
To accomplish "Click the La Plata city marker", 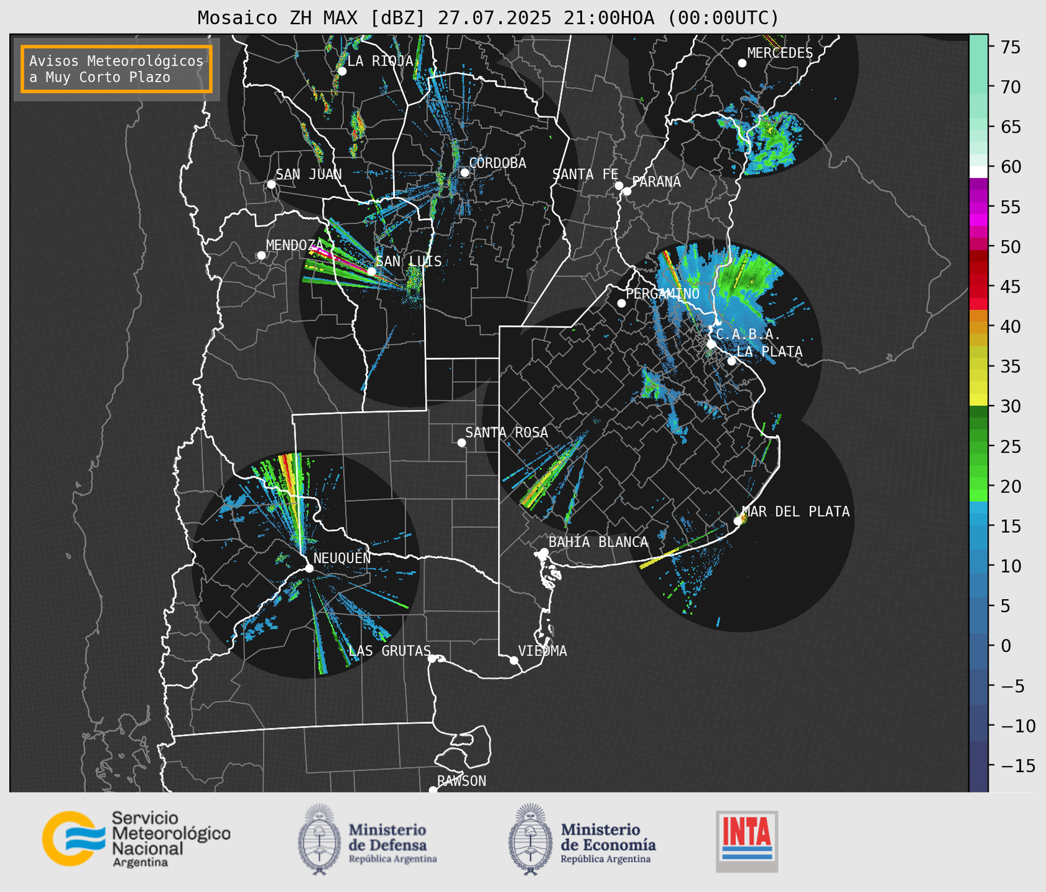I will (731, 360).
